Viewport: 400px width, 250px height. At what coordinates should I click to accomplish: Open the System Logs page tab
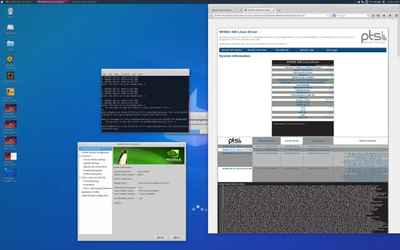[306, 50]
